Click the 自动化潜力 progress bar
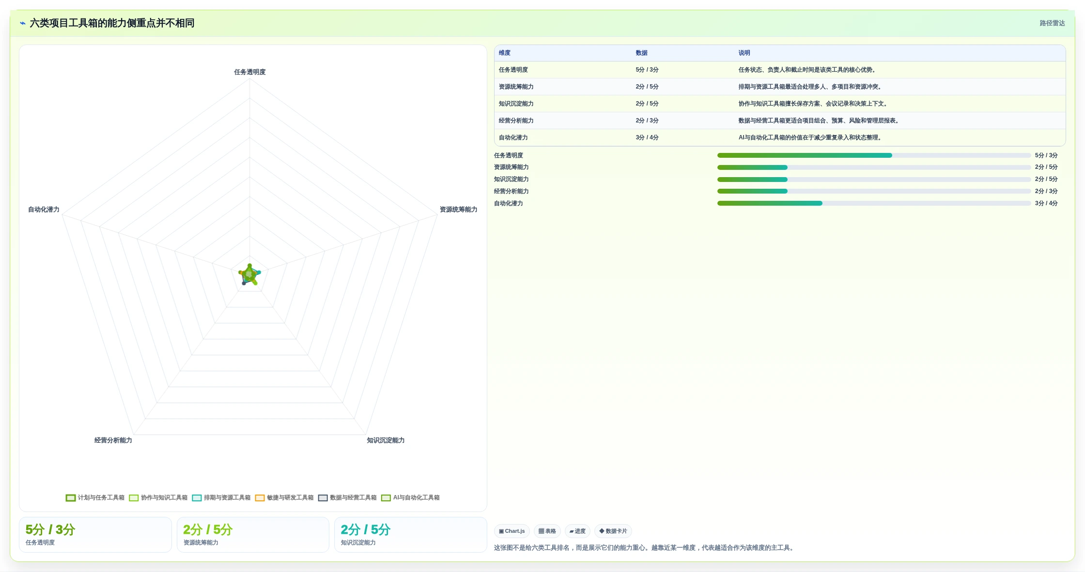 click(874, 203)
